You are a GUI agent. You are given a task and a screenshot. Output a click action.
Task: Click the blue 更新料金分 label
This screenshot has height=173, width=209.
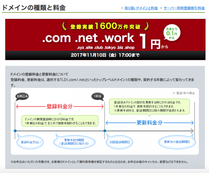pos(150,123)
